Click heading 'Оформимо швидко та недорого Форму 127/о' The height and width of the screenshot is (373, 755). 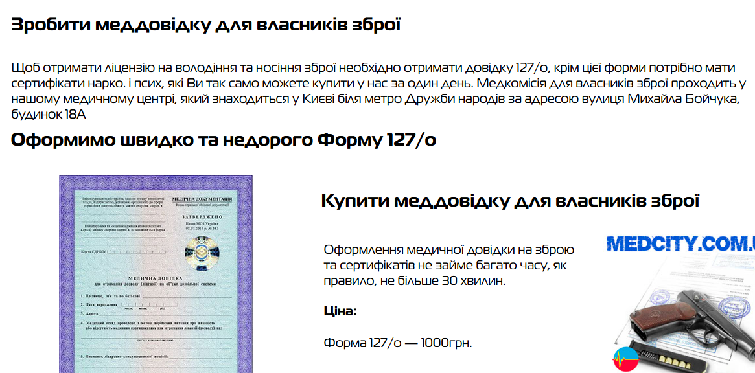(x=224, y=140)
